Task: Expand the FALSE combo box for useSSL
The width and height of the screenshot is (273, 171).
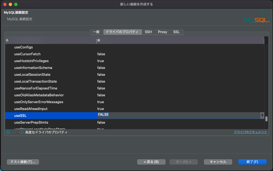Action: pyautogui.click(x=262, y=115)
